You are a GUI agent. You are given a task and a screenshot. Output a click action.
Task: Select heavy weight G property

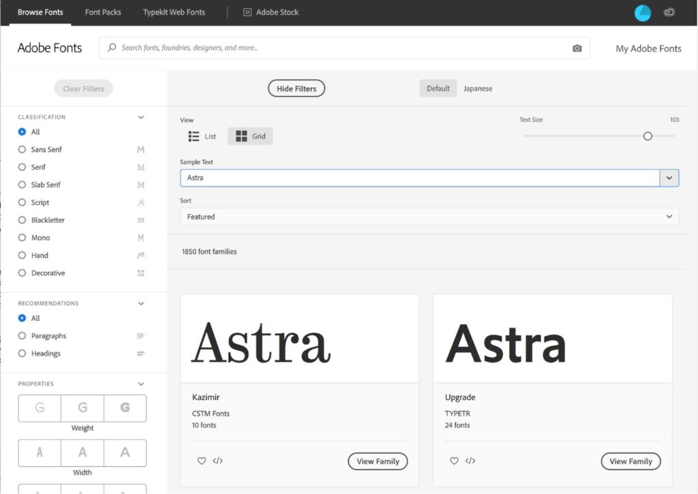pos(125,407)
